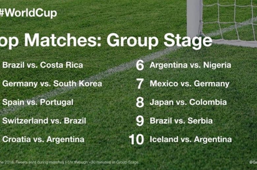Select Germany vs. South Korea match
The image size is (257, 170).
(x=52, y=84)
